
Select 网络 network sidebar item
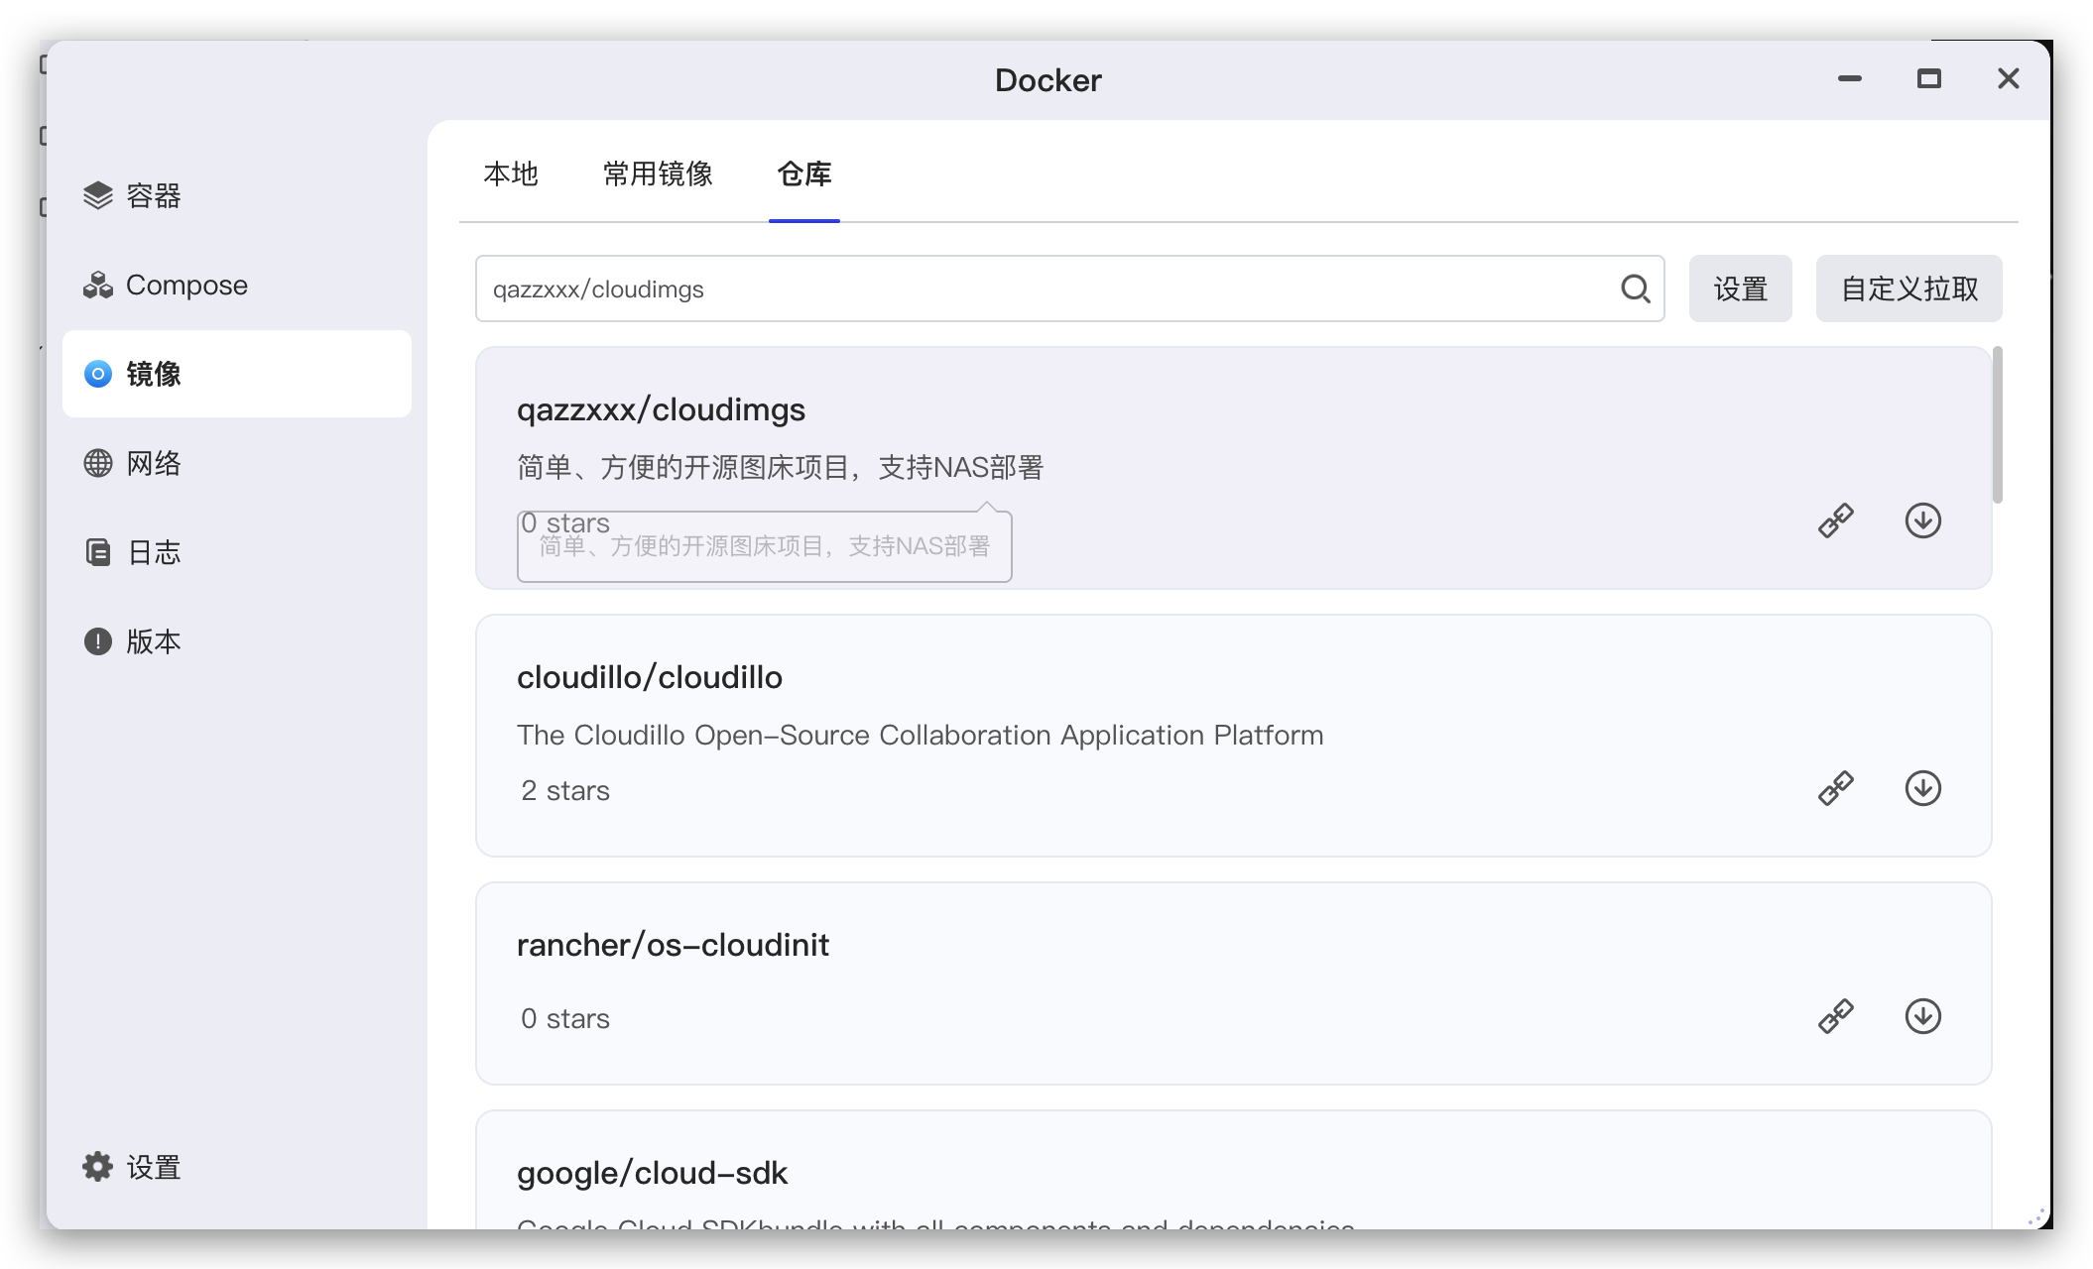[152, 463]
